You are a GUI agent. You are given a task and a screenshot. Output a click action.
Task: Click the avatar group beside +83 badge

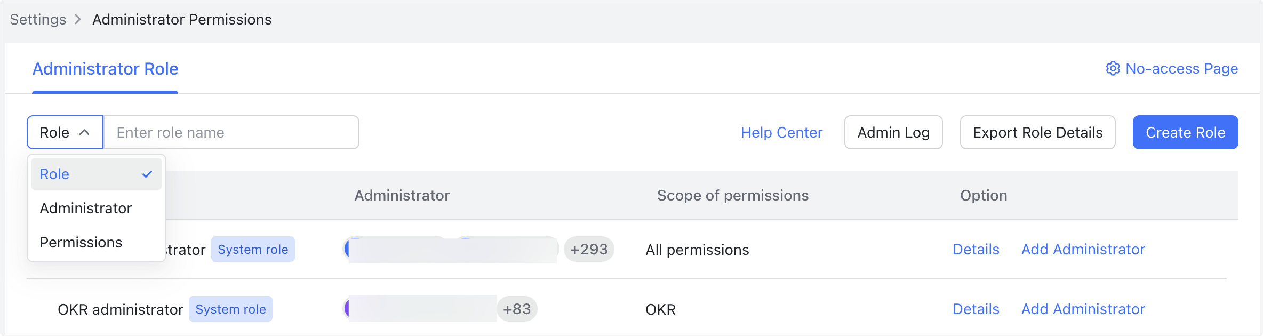tap(421, 309)
